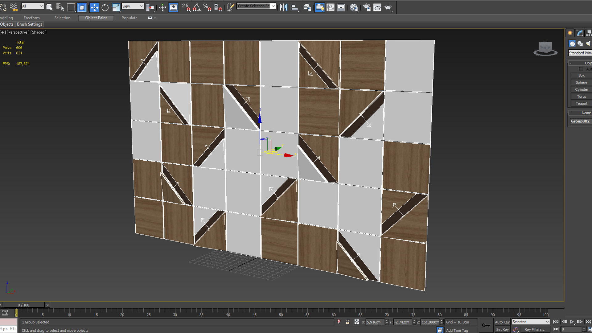Open the Schematic View
The image size is (592, 333).
click(341, 7)
